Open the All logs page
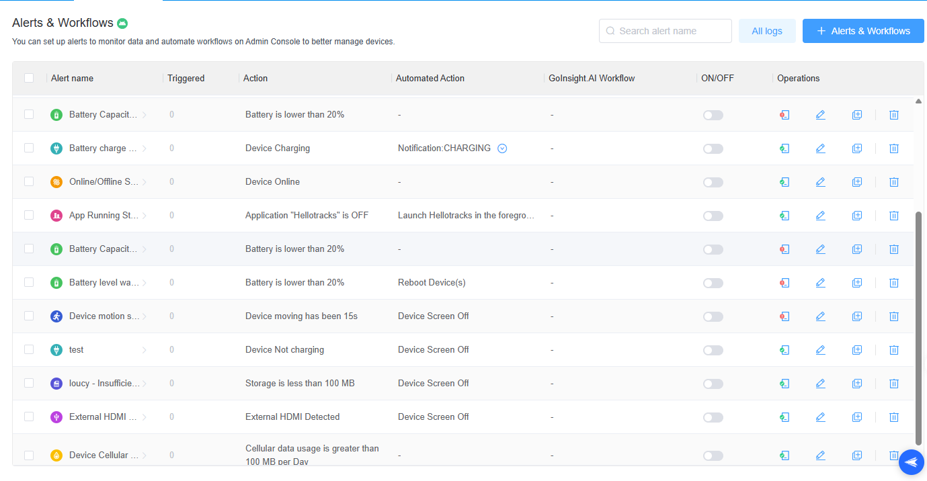 tap(767, 31)
